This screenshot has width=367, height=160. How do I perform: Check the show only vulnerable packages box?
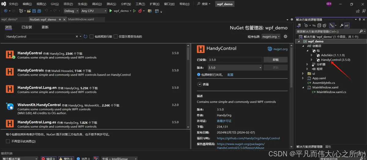coord(116,37)
